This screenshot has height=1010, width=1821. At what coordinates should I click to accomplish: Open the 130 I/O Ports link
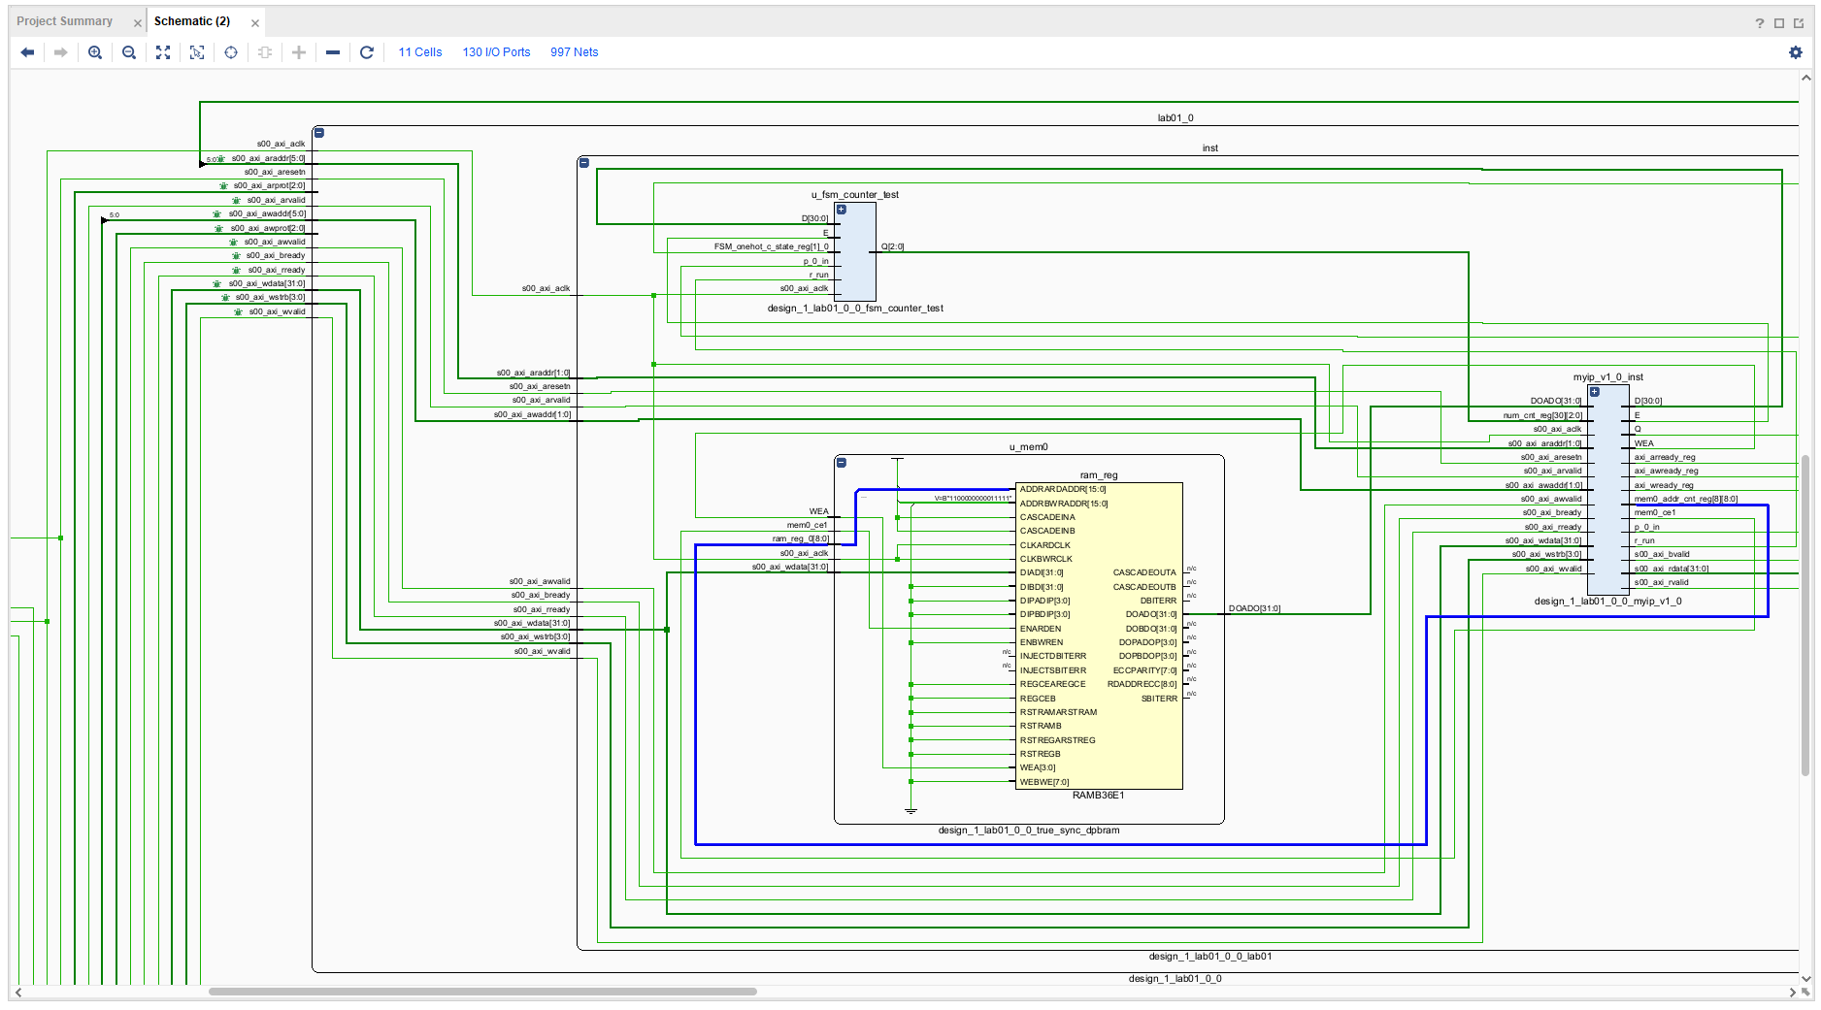496,52
